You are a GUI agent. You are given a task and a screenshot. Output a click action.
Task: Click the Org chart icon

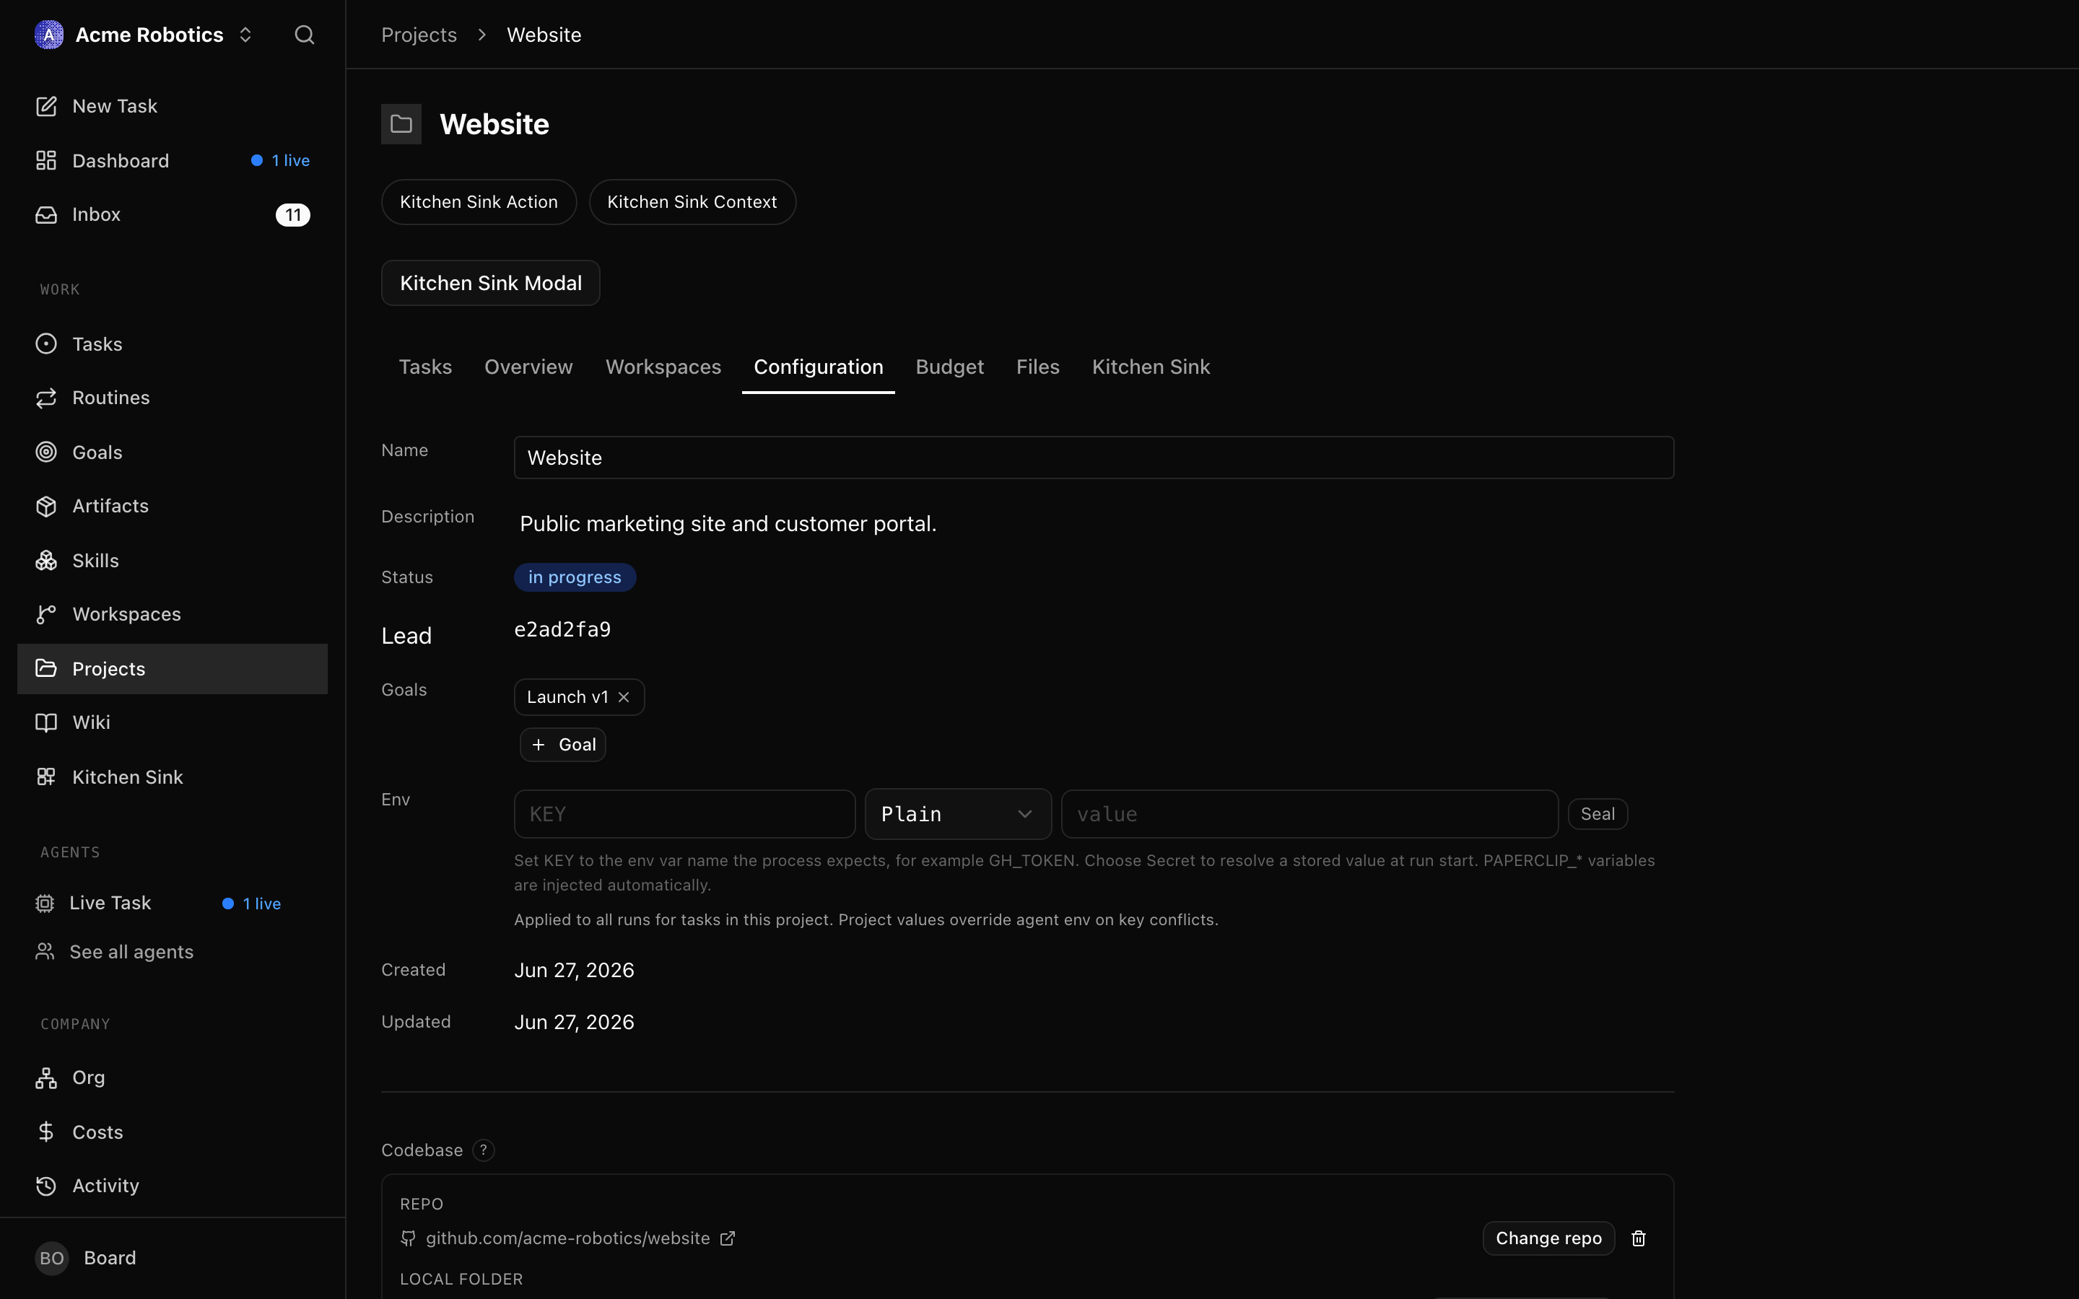46,1077
